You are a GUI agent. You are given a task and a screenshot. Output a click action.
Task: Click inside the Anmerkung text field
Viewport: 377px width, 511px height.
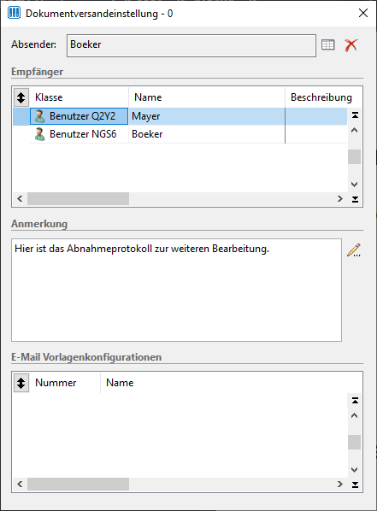pyautogui.click(x=176, y=290)
